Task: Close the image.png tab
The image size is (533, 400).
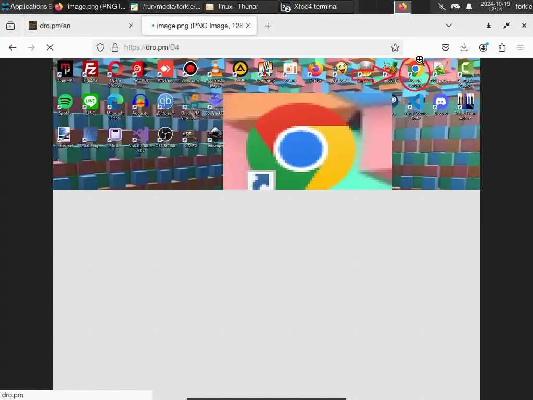Action: [248, 26]
